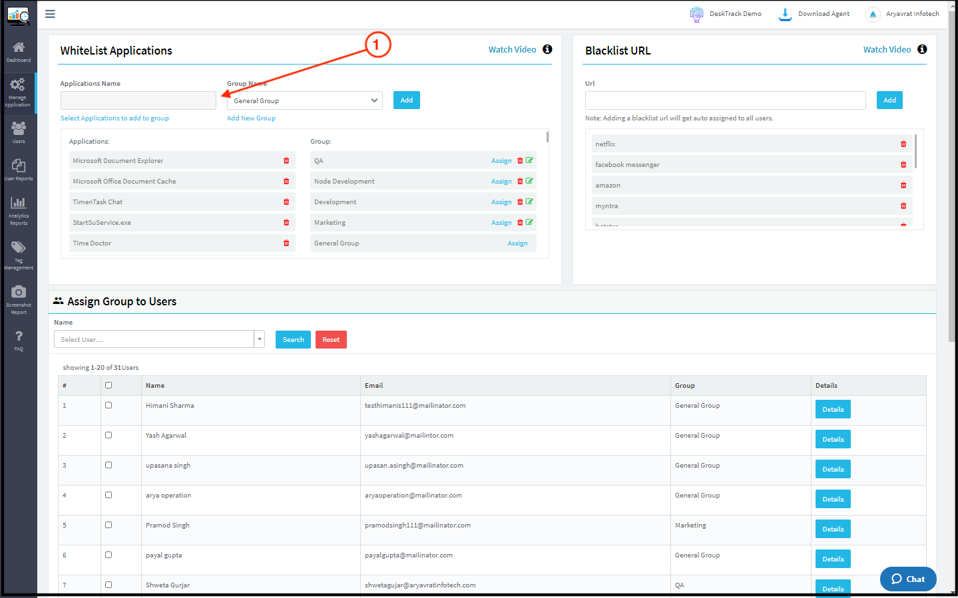Assign the General Group

click(x=517, y=243)
